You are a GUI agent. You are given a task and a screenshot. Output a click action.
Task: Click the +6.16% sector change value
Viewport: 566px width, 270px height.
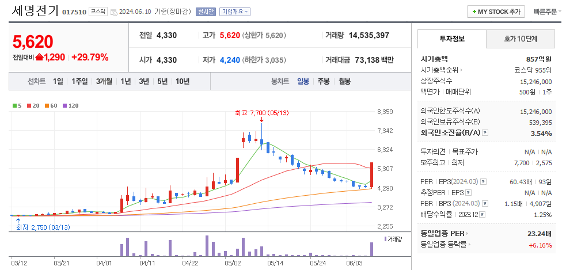pyautogui.click(x=540, y=245)
